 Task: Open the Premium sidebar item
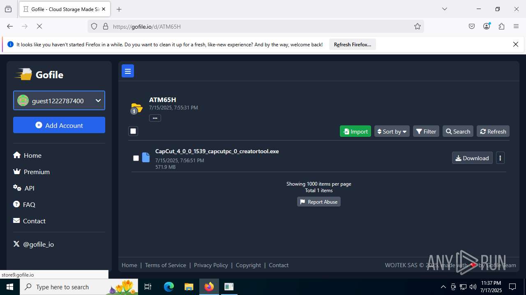(x=31, y=172)
